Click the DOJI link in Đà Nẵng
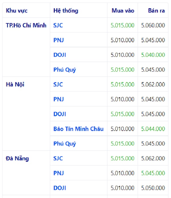The width and height of the screenshot is (171, 198). [60, 188]
